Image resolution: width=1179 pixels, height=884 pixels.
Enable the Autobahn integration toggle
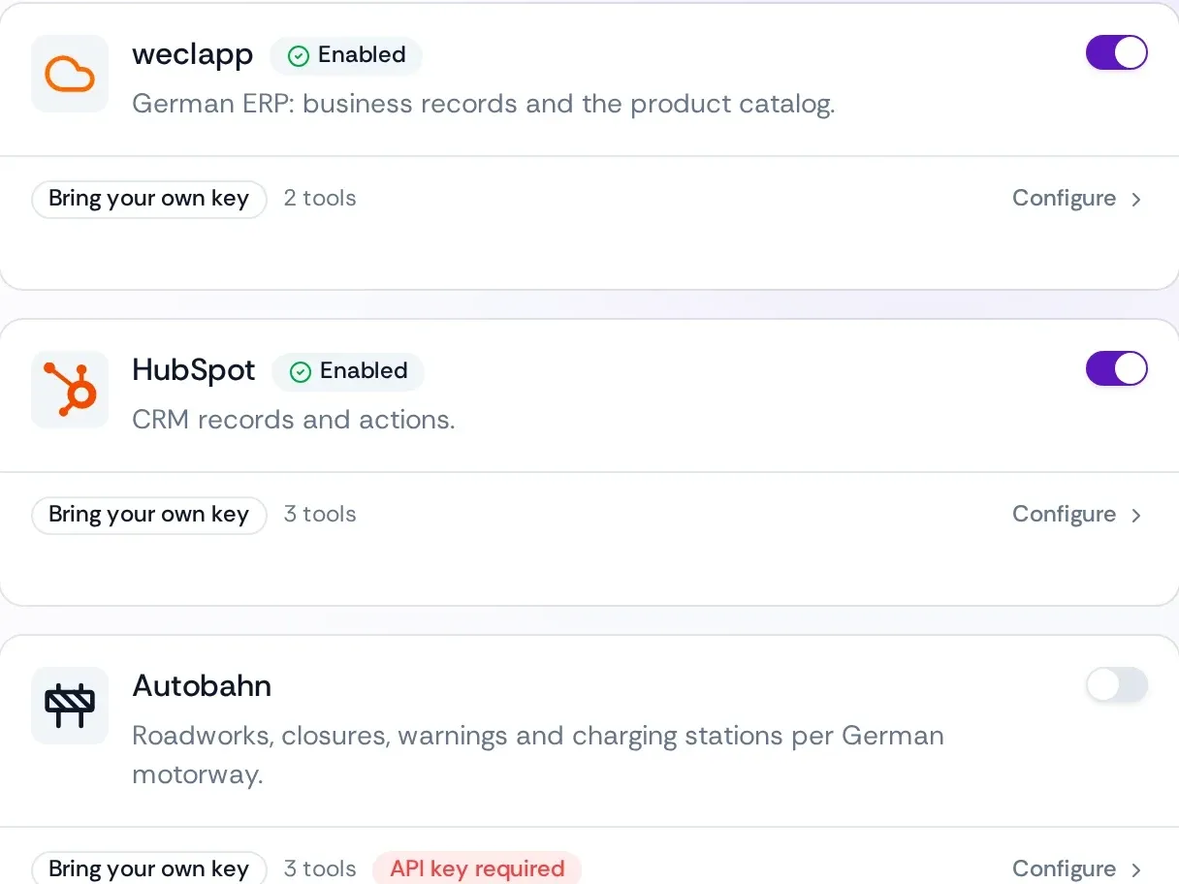coord(1117,684)
